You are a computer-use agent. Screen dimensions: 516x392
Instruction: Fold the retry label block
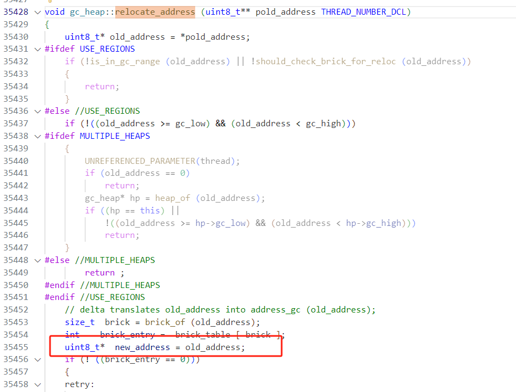click(x=36, y=384)
